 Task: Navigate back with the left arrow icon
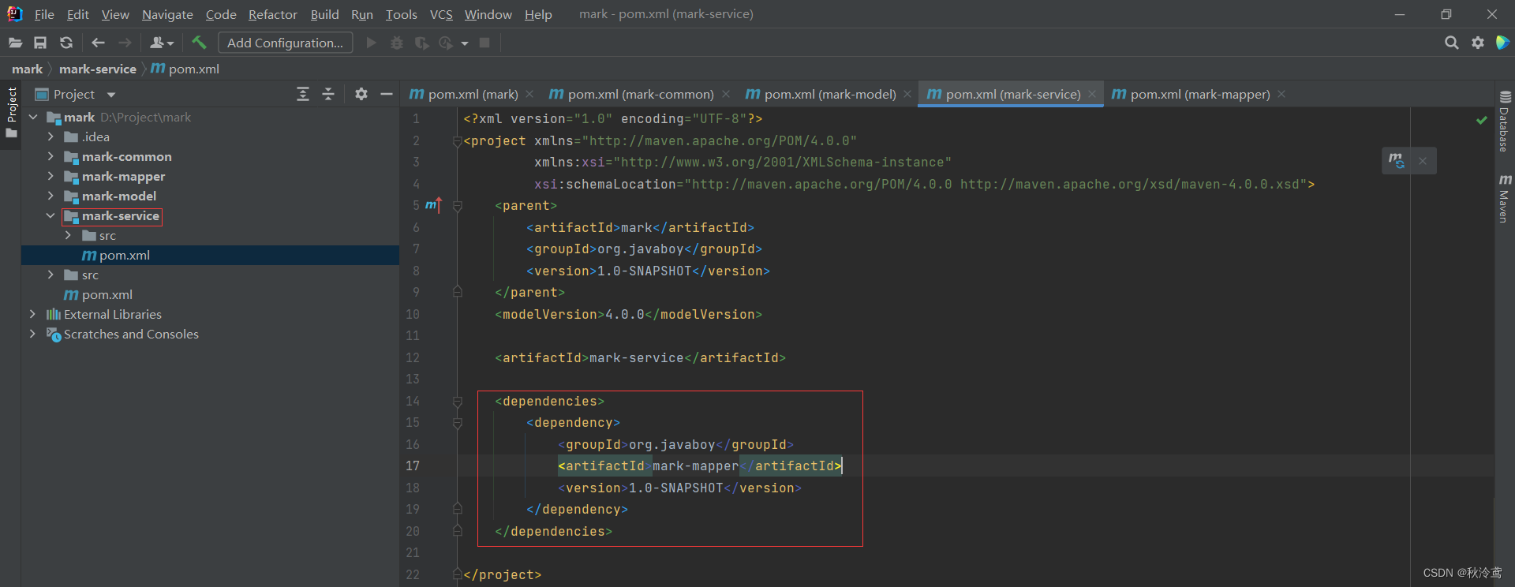(x=98, y=43)
